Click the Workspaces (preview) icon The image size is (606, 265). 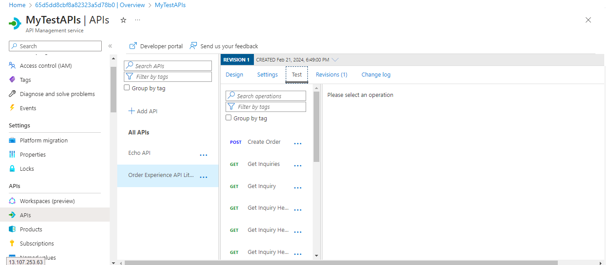pyautogui.click(x=12, y=201)
